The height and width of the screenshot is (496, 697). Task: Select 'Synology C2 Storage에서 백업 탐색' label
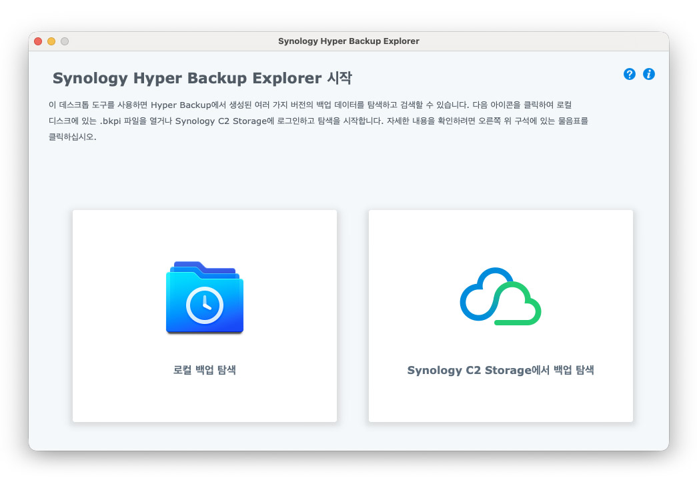point(500,370)
